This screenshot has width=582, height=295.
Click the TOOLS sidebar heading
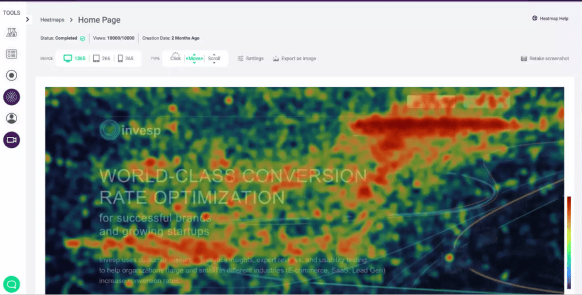[11, 13]
